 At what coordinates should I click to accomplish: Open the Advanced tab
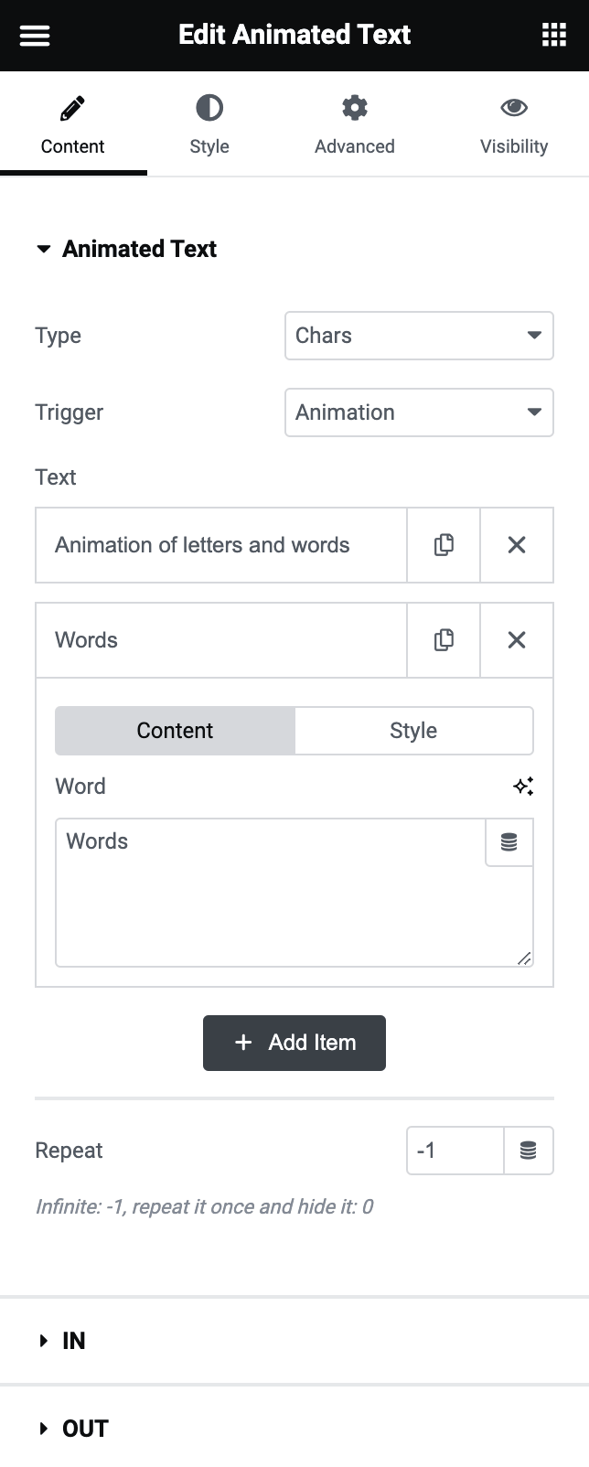354,123
